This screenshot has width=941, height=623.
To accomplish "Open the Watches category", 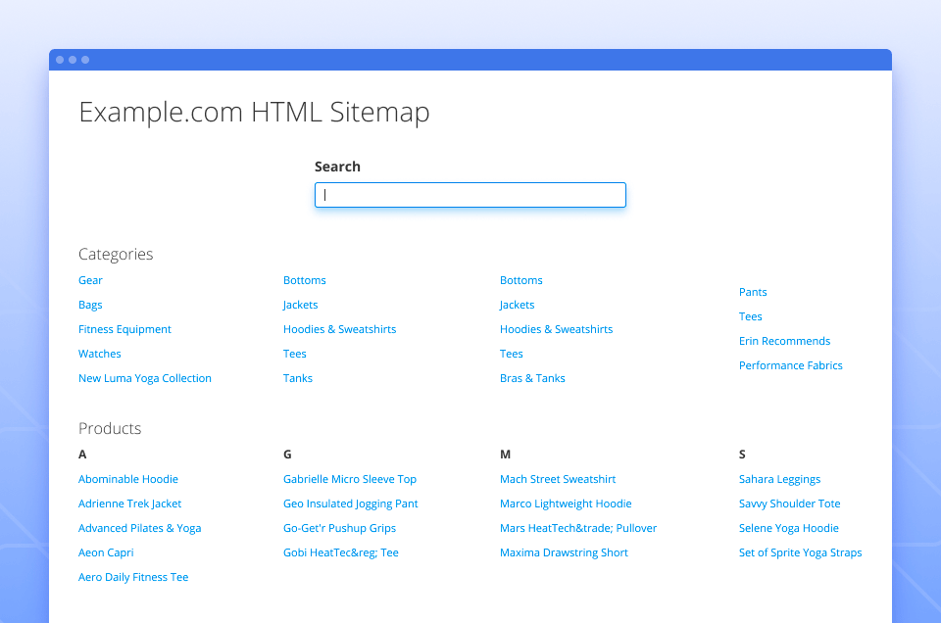I will (99, 354).
